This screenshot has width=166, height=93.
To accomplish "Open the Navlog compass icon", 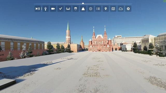I will (91, 9).
